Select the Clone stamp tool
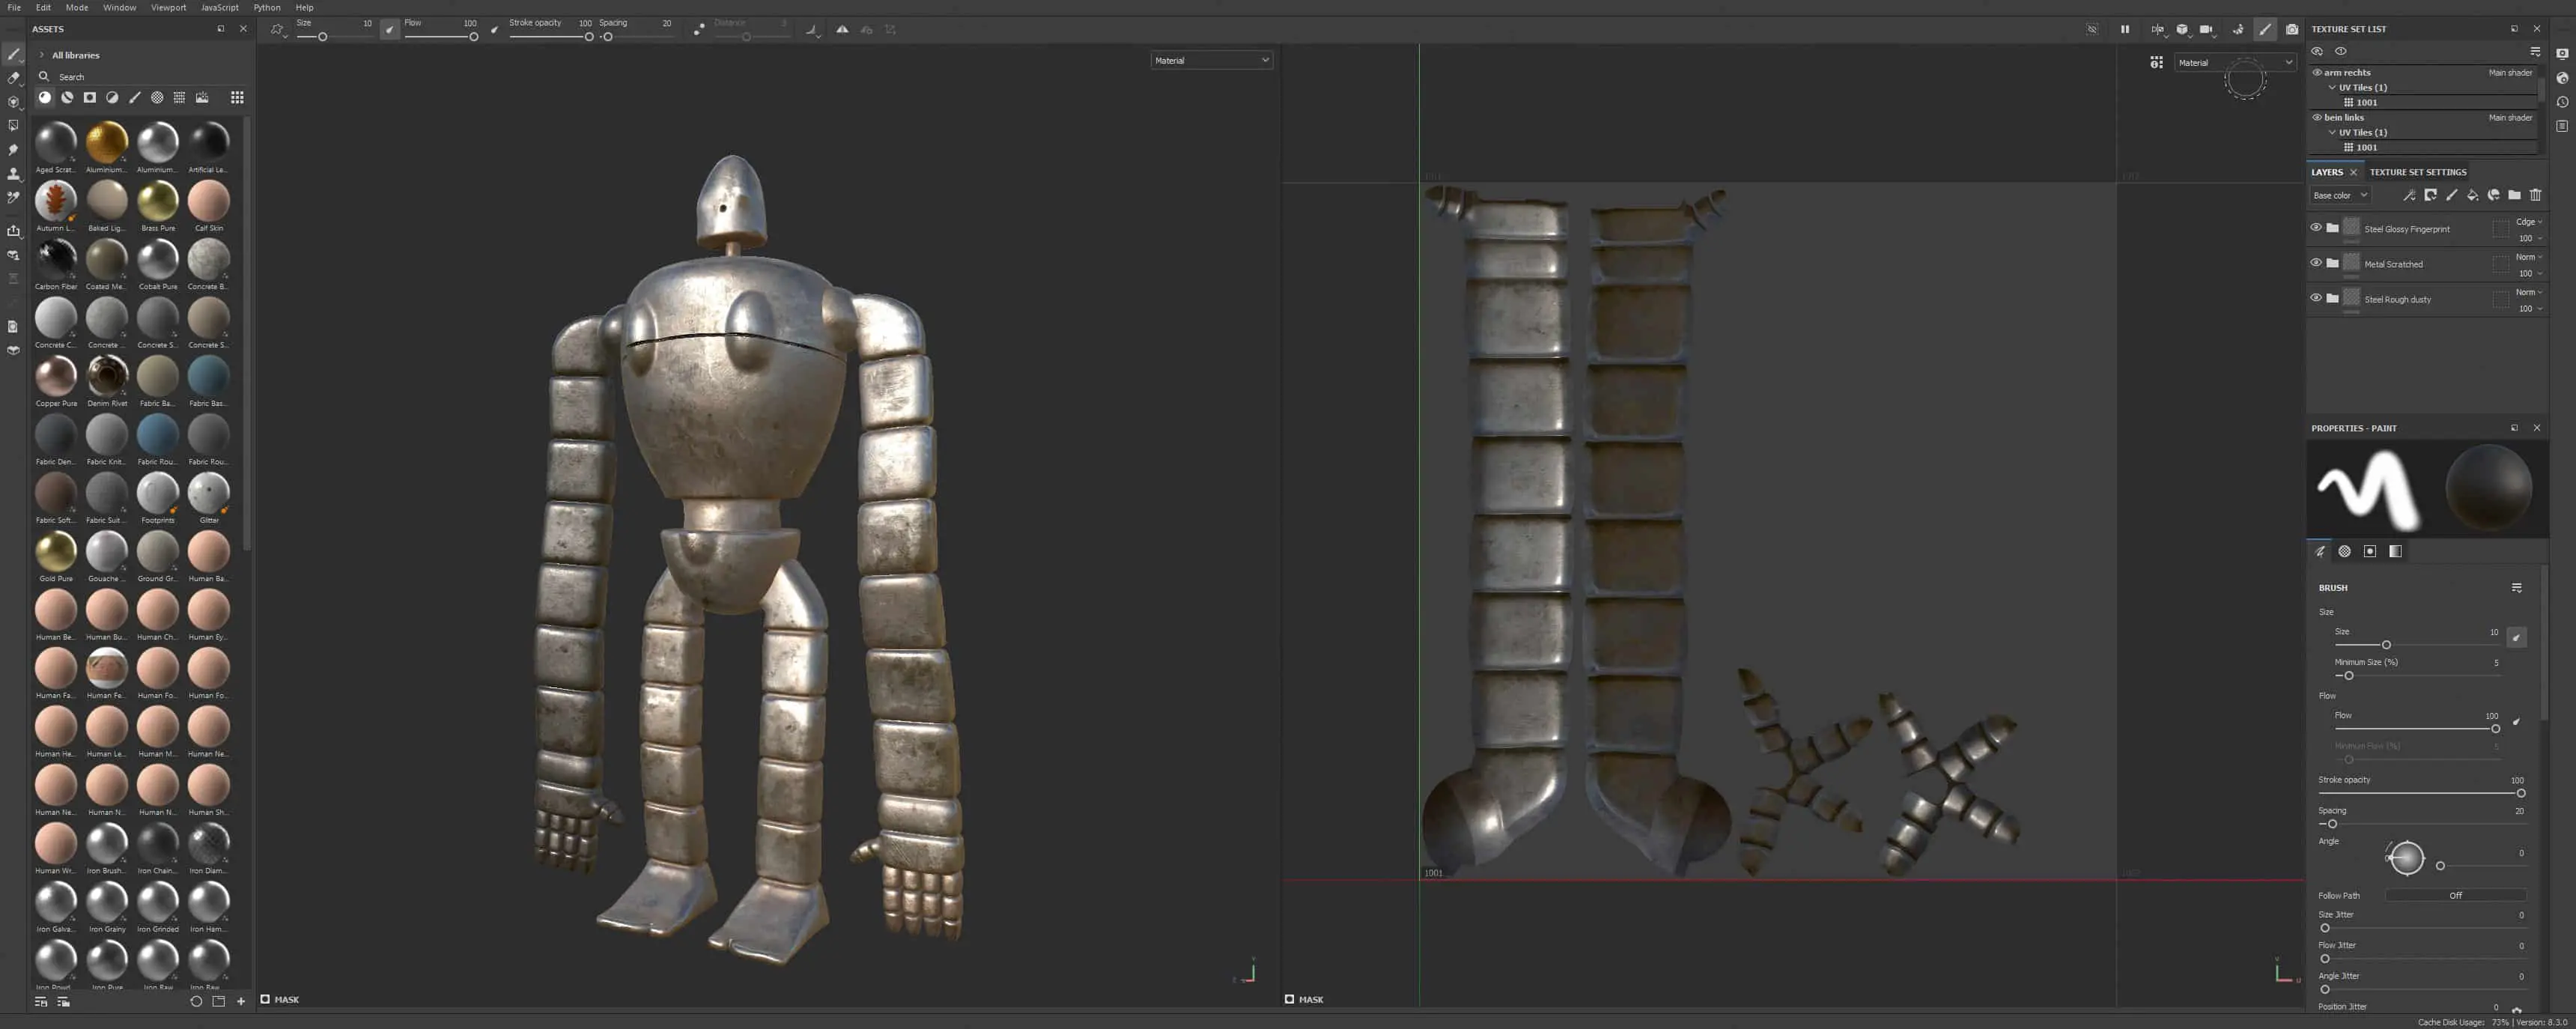The width and height of the screenshot is (2576, 1029). (x=13, y=174)
